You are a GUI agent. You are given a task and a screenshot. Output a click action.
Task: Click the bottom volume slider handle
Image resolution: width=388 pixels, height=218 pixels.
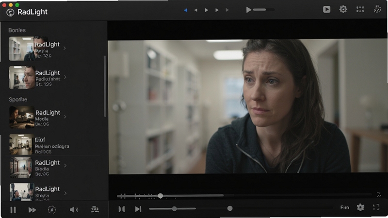click(x=175, y=209)
